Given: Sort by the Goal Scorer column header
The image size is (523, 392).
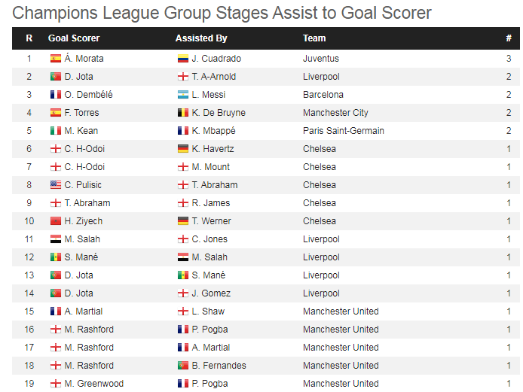Looking at the screenshot, I should (74, 38).
